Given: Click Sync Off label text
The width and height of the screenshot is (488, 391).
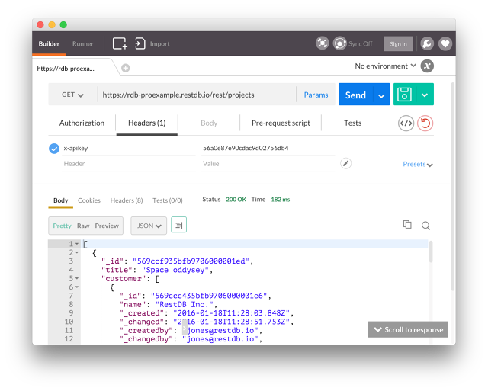Looking at the screenshot, I should (x=361, y=44).
